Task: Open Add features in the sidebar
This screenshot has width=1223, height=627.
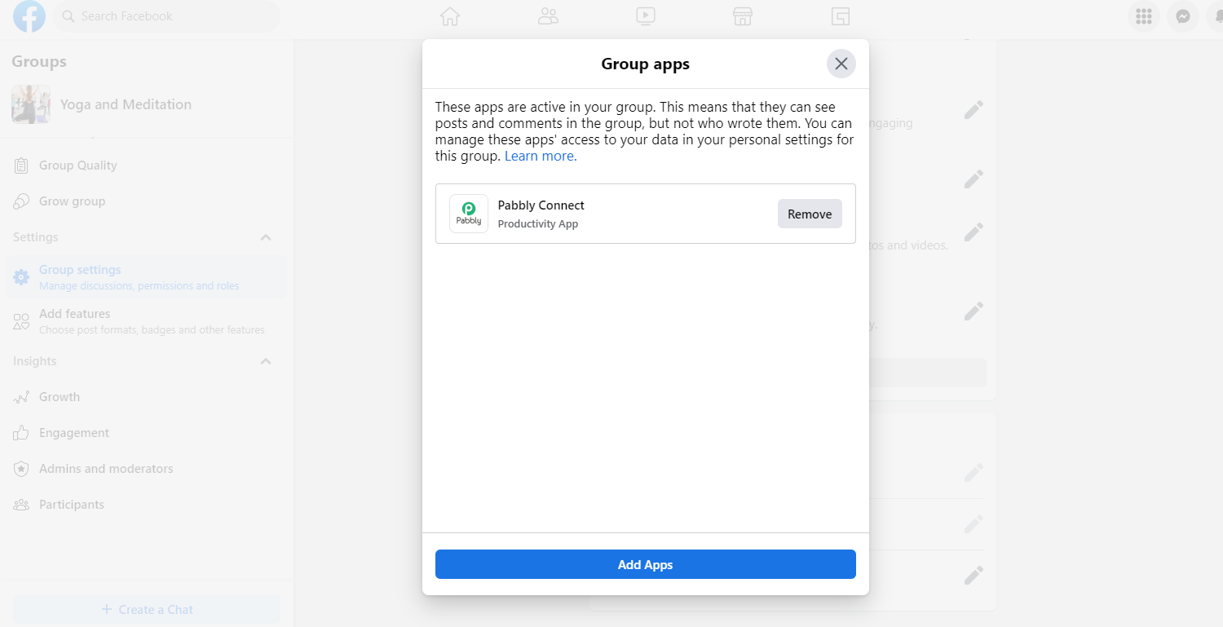Action: coord(147,321)
